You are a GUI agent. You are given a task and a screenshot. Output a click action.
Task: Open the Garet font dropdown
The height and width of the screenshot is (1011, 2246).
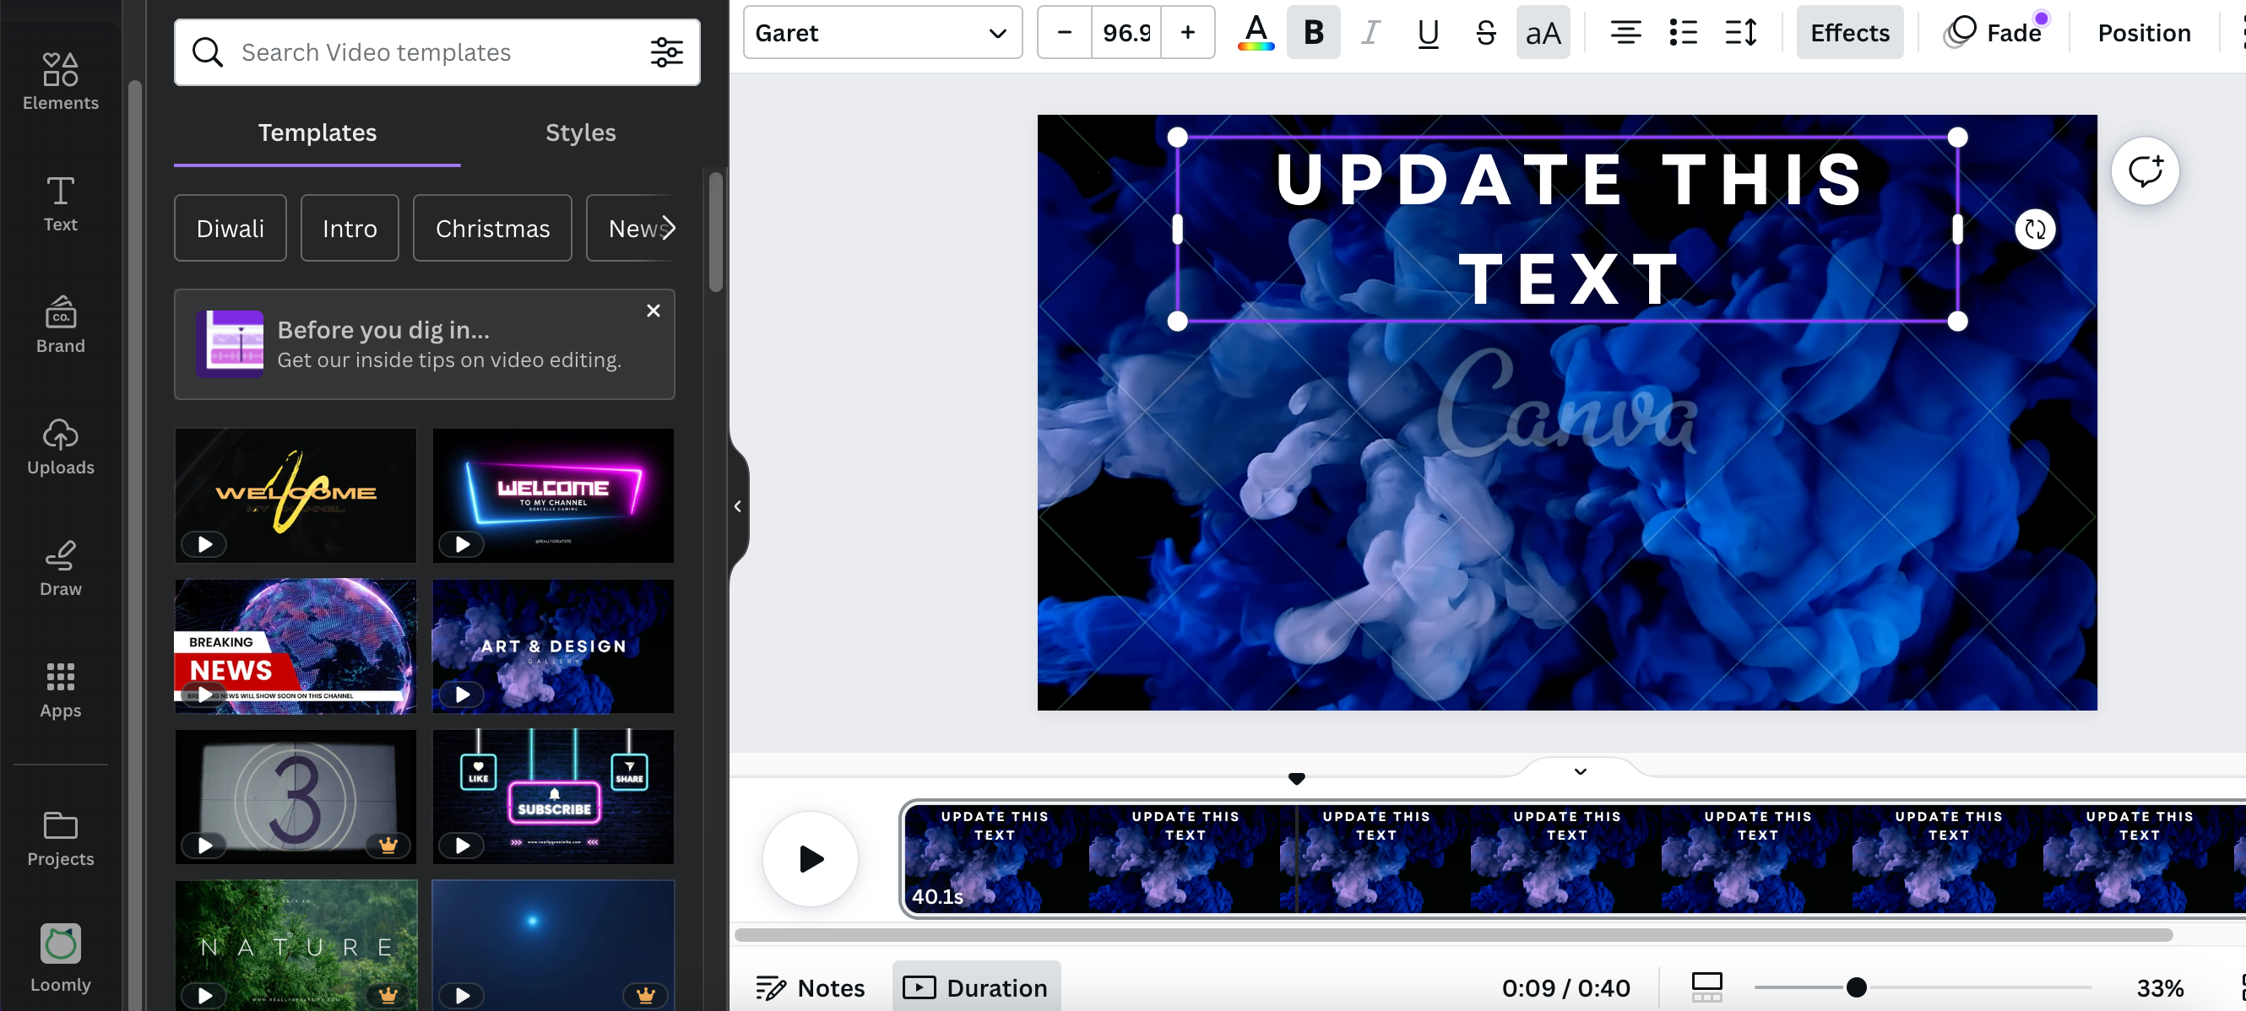pos(882,32)
